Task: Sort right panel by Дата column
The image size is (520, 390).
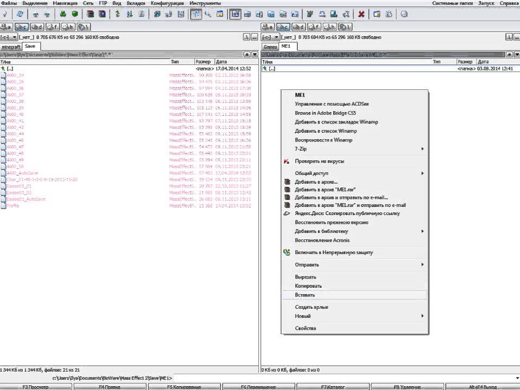Action: (x=498, y=62)
